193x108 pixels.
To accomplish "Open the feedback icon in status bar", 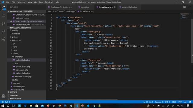I will click(185, 102).
